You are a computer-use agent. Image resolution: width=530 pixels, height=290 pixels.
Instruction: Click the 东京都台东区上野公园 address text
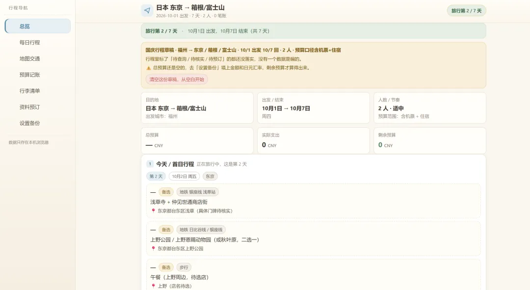pos(181,248)
